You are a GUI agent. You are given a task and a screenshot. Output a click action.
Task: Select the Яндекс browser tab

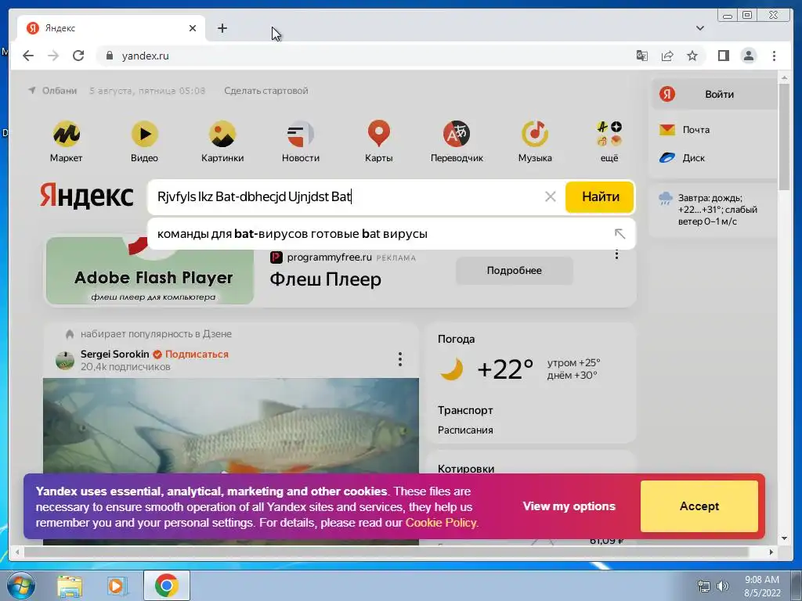coord(110,28)
